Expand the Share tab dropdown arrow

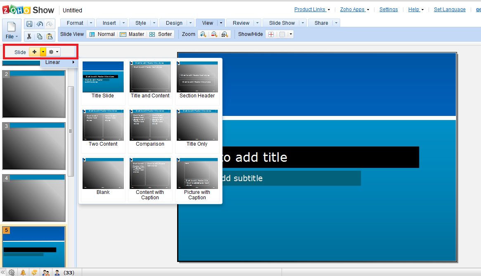point(336,23)
